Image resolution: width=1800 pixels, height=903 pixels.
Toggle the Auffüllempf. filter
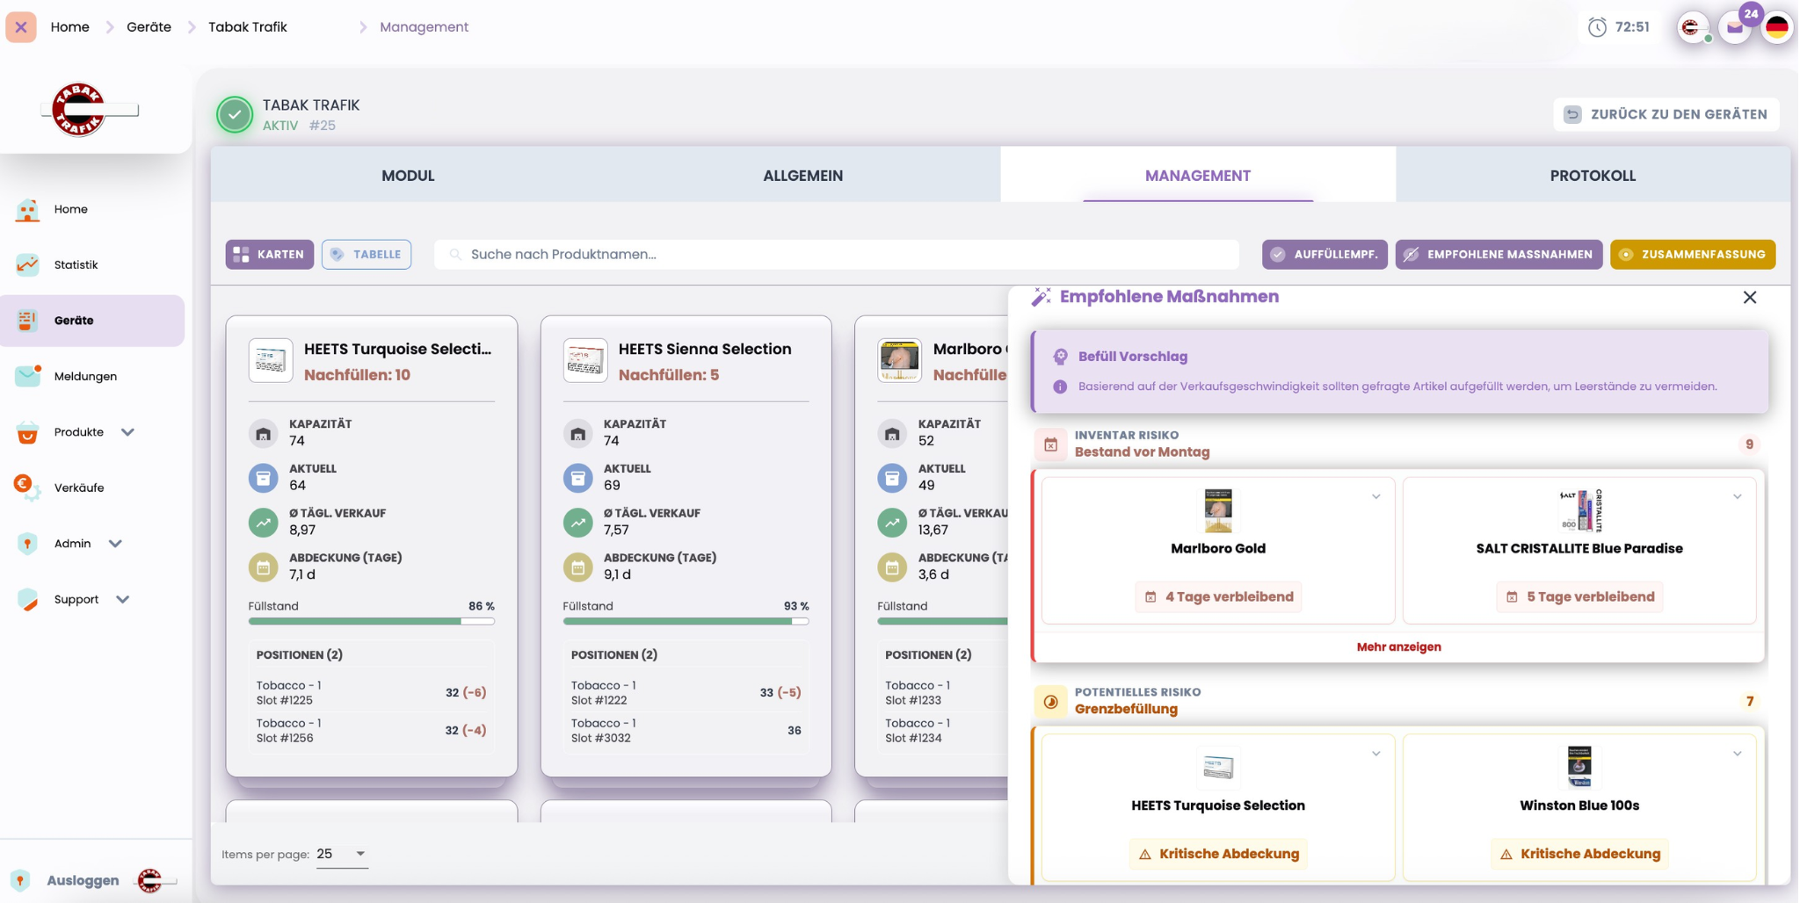click(1324, 255)
